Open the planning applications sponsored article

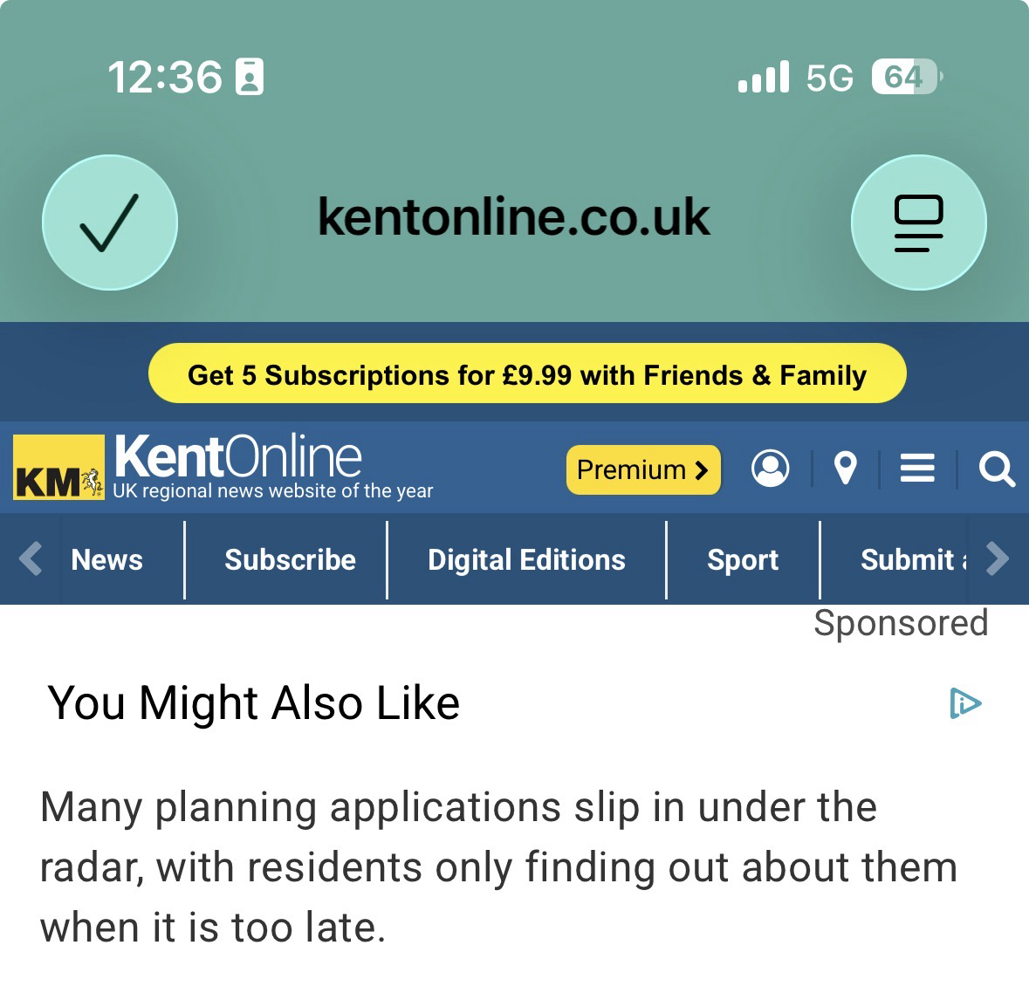point(497,866)
